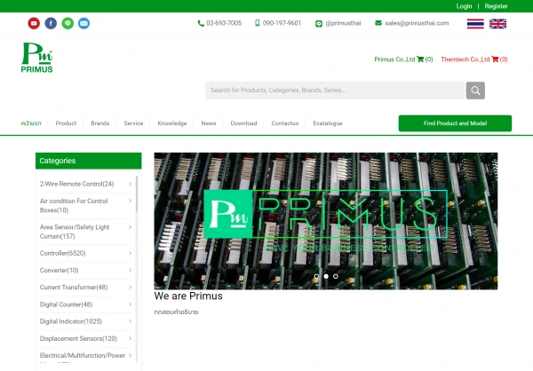Image resolution: width=533 pixels, height=371 pixels.
Task: Open the Current Transformer(48) category
Action: [x=74, y=287]
